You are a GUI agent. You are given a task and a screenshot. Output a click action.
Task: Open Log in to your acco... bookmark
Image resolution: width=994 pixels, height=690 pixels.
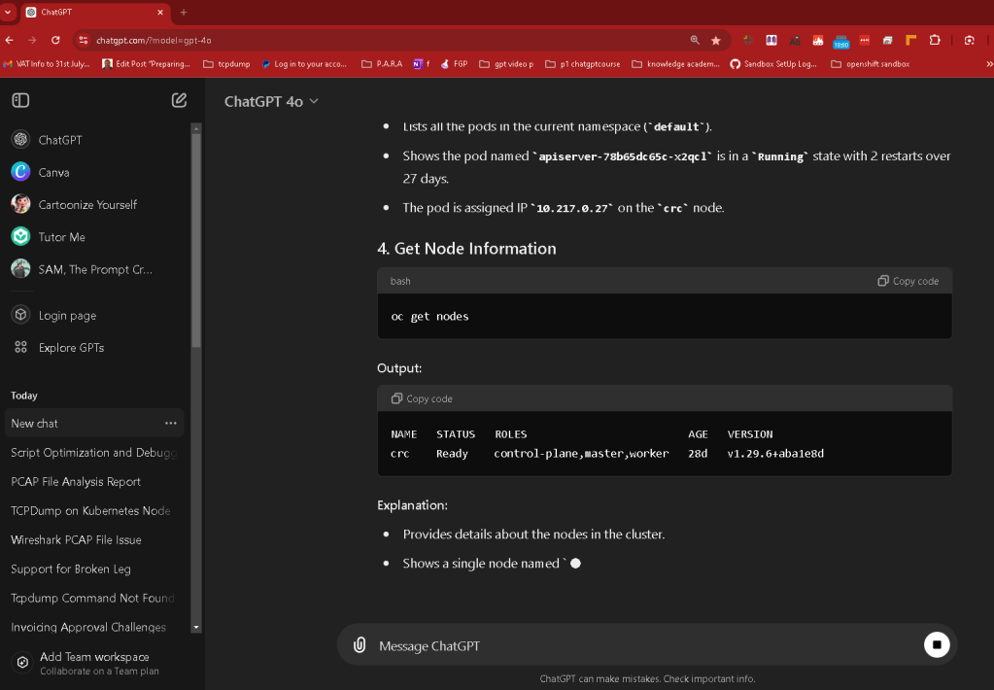click(304, 64)
